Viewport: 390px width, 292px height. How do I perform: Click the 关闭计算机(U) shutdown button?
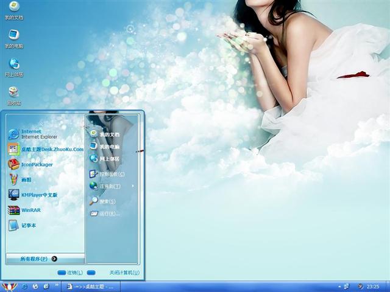113,273
